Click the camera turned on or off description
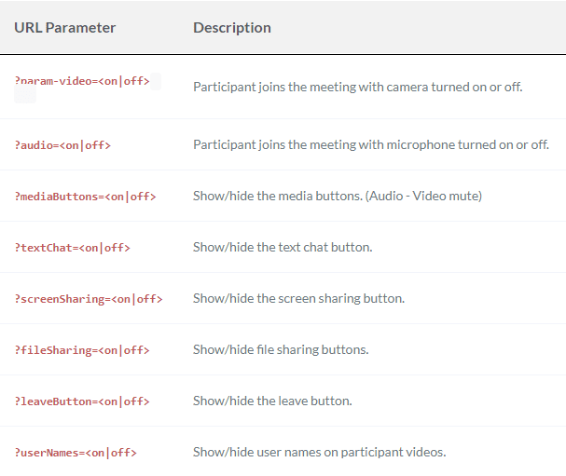The image size is (566, 476). point(358,87)
